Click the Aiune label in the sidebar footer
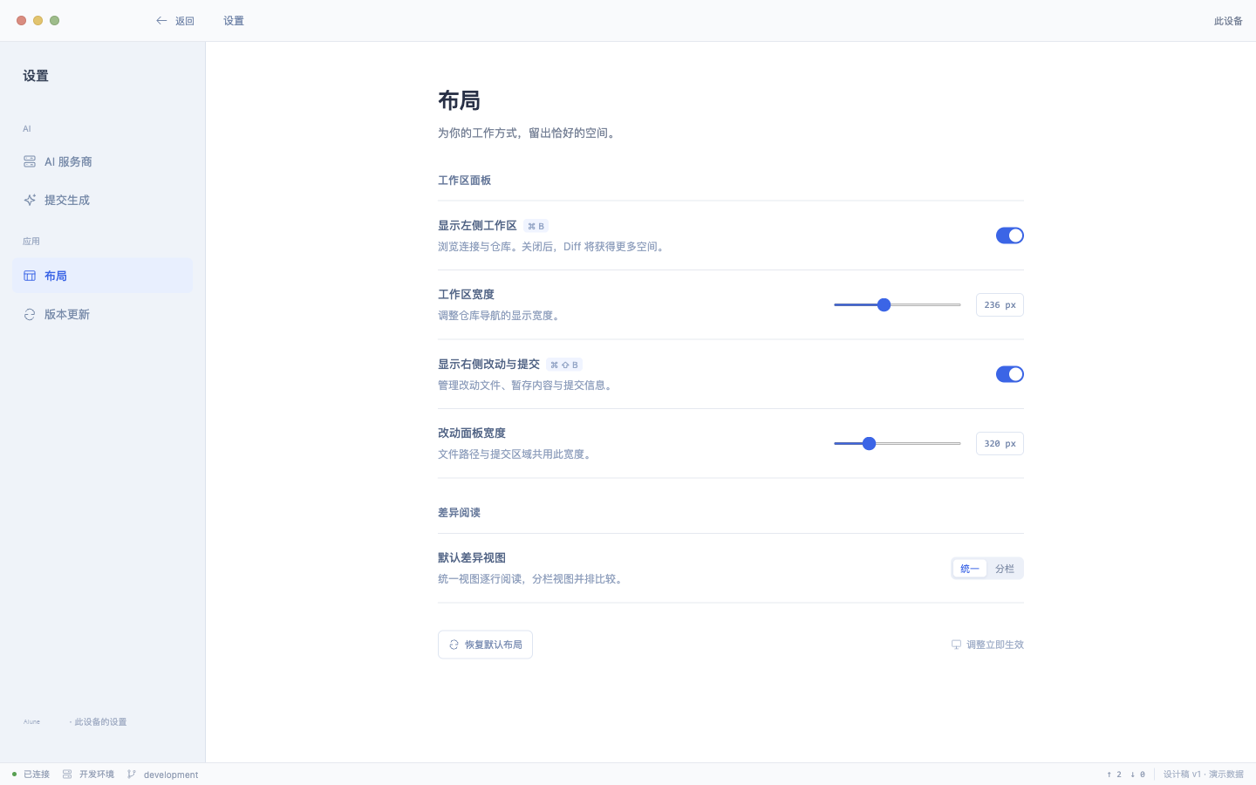 [x=32, y=722]
